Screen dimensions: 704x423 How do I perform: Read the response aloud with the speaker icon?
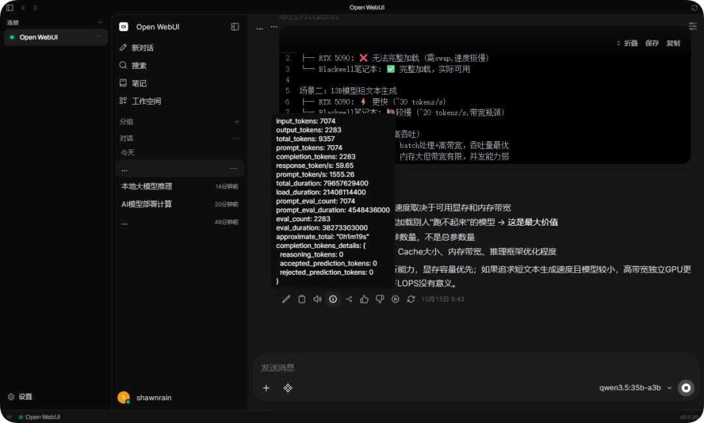tap(317, 299)
